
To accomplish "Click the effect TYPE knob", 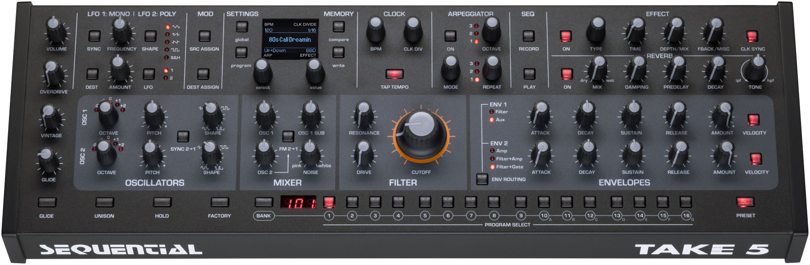I will point(596,30).
